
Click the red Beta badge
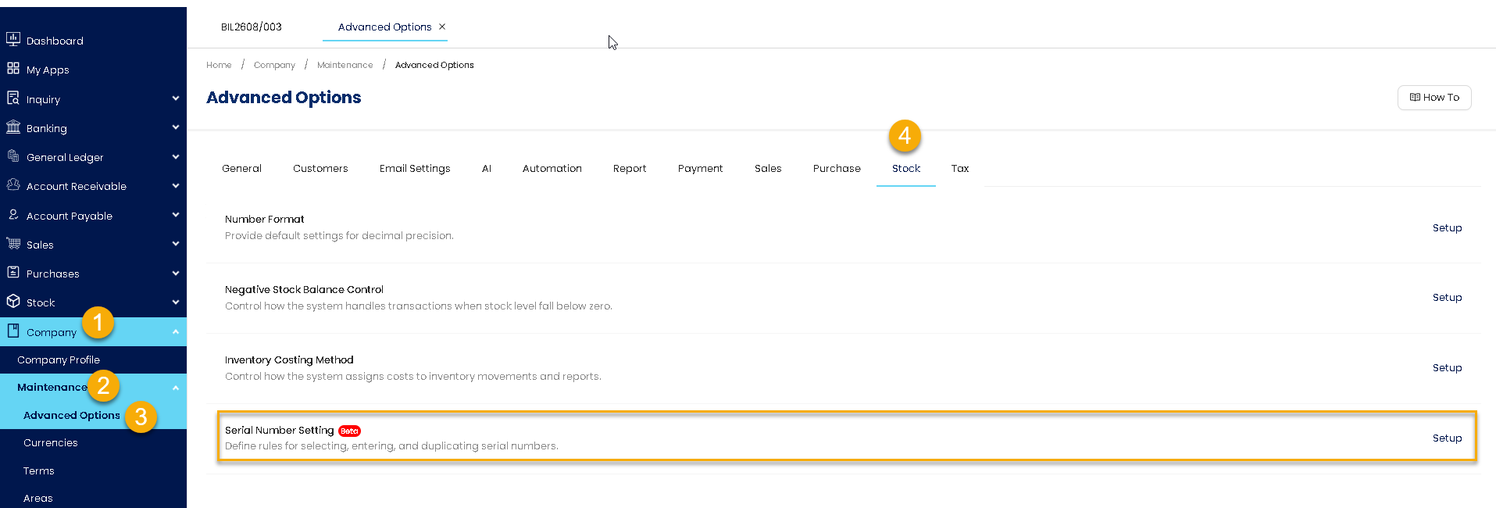[349, 431]
